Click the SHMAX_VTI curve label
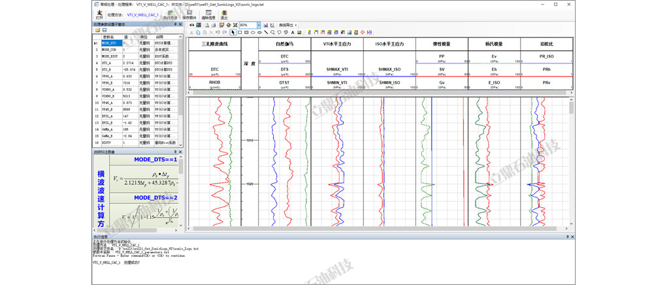 coord(337,69)
